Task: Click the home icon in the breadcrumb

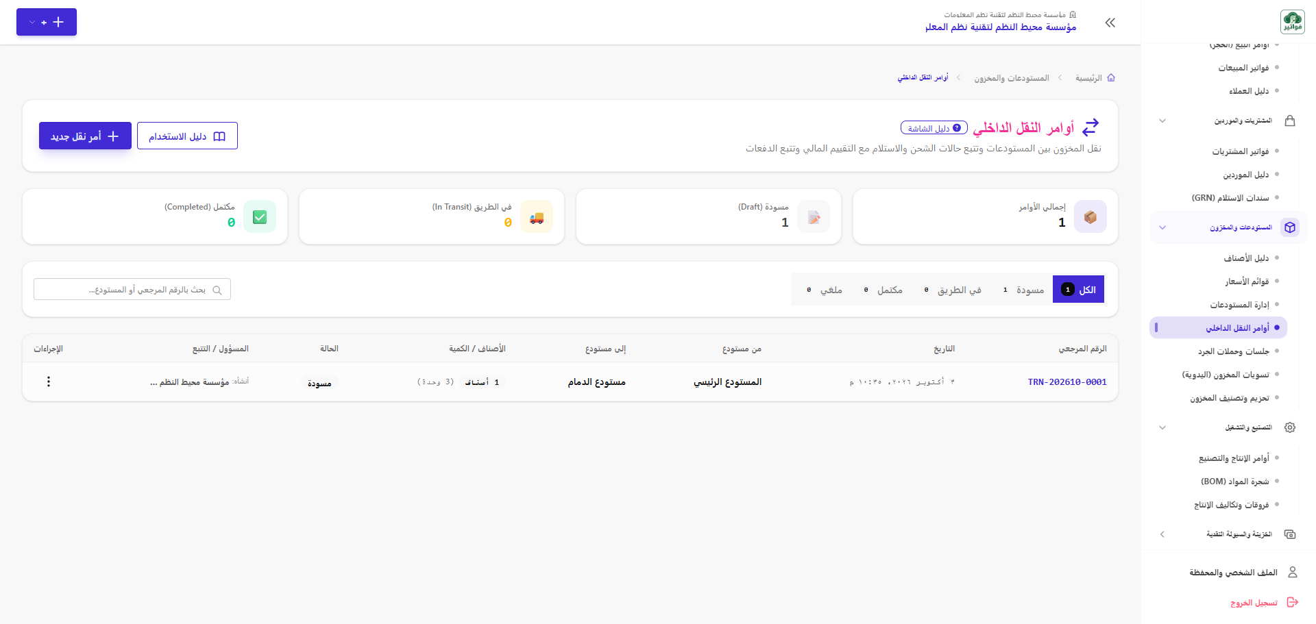Action: (1111, 77)
